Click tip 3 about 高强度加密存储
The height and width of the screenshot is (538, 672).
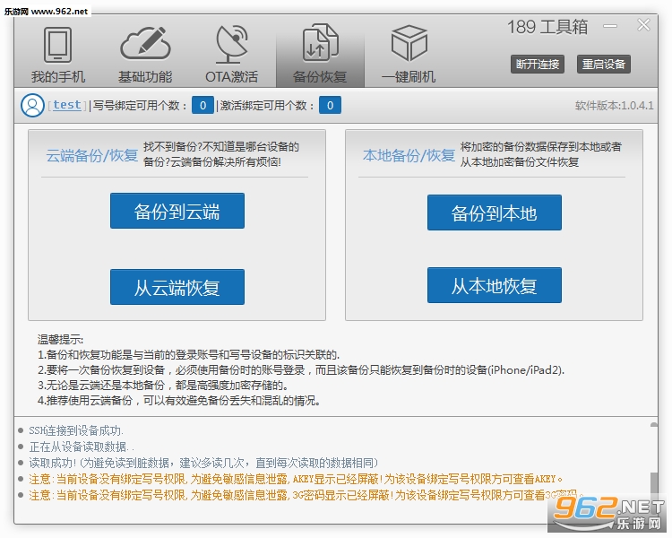point(163,386)
